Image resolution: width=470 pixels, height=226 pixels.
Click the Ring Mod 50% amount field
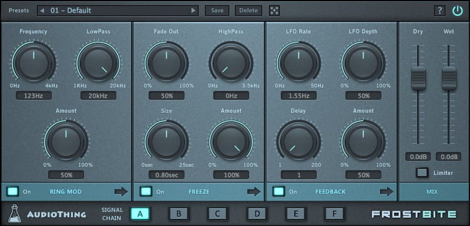click(66, 175)
